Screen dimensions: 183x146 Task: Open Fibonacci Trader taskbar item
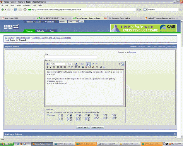coord(108,144)
